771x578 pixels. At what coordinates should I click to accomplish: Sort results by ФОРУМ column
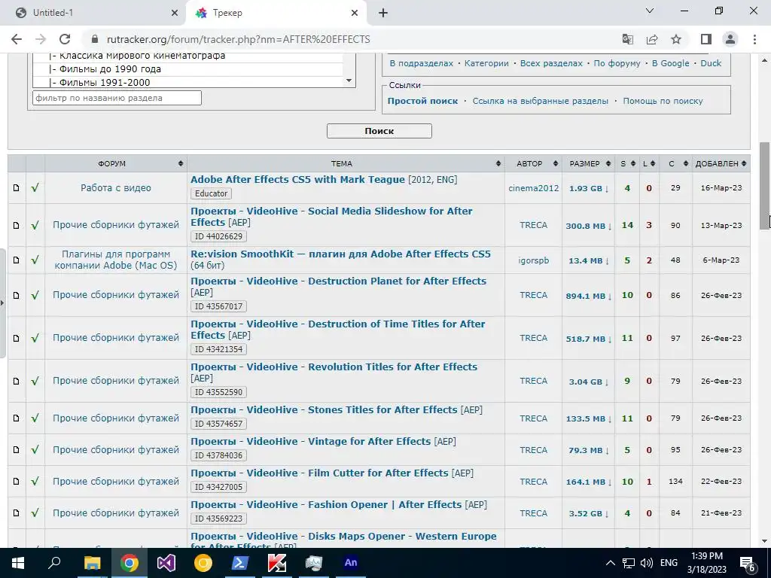tap(115, 163)
